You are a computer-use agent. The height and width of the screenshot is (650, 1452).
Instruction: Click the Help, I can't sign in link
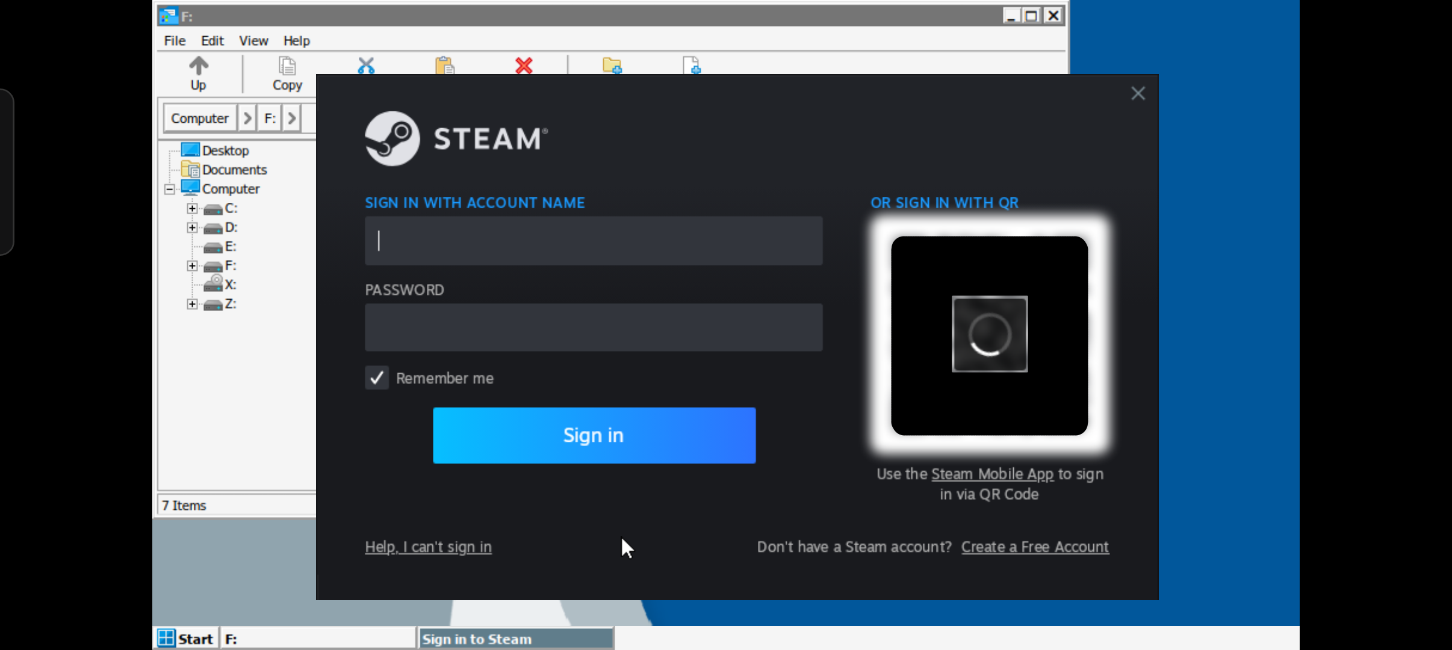428,546
